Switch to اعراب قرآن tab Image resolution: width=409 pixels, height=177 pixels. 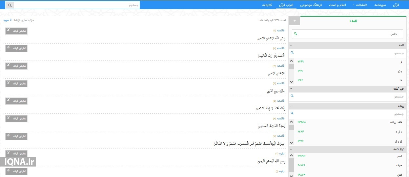286,5
